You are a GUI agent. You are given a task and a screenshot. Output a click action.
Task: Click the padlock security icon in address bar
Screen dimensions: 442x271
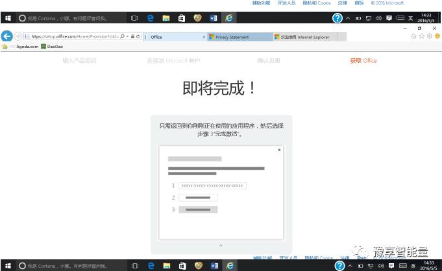click(x=132, y=36)
